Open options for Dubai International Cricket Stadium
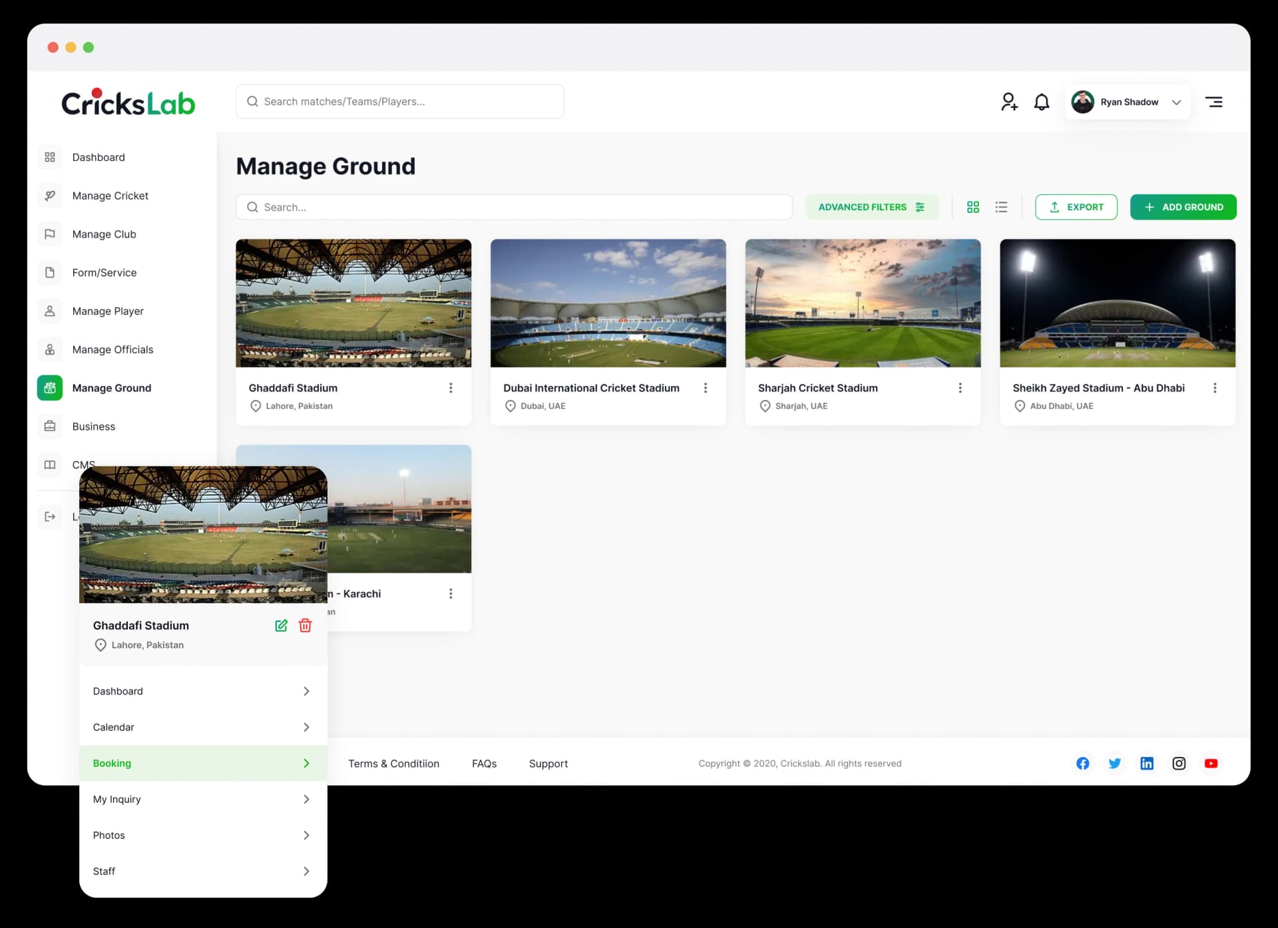Viewport: 1278px width, 928px height. [706, 388]
